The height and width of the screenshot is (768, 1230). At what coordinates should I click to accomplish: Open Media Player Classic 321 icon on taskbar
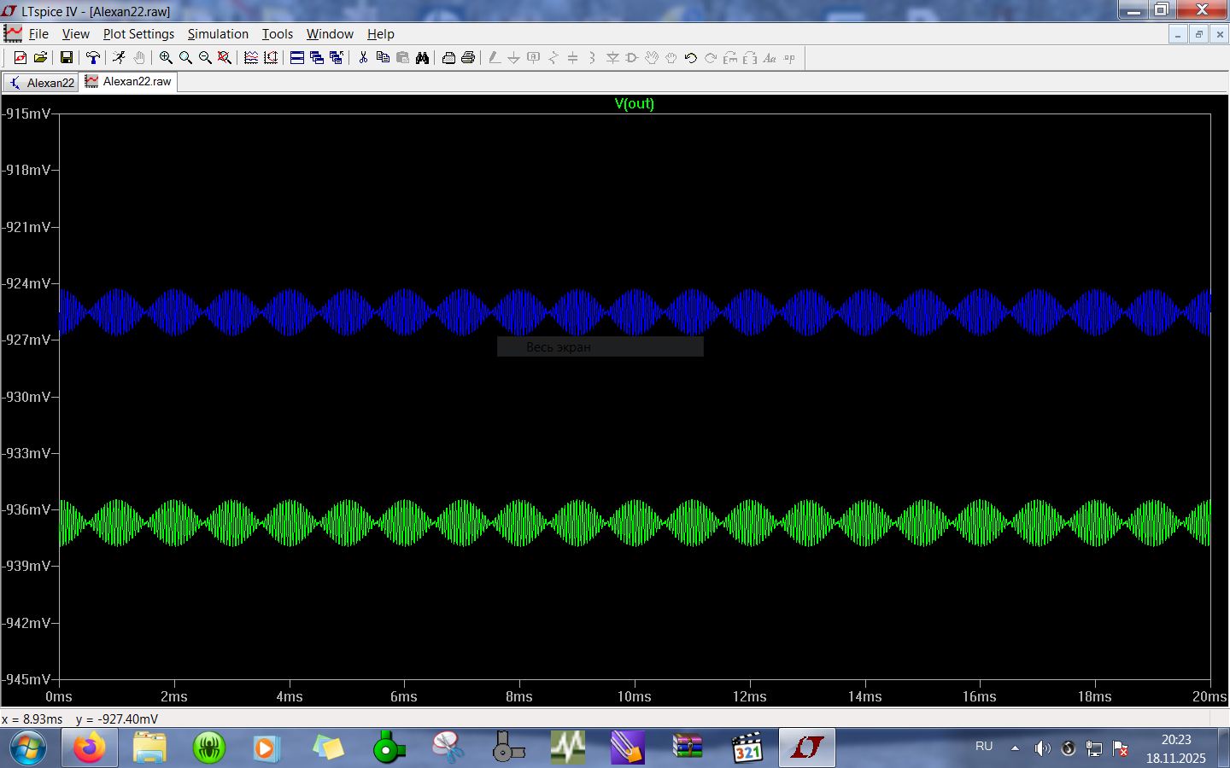coord(747,748)
